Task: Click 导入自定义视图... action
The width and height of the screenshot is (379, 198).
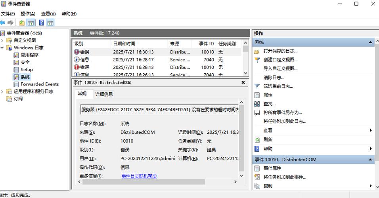Action: coord(280,69)
